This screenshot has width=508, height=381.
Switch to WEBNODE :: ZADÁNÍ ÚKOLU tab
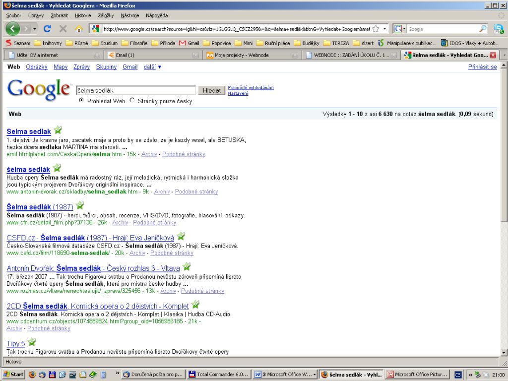(x=351, y=55)
